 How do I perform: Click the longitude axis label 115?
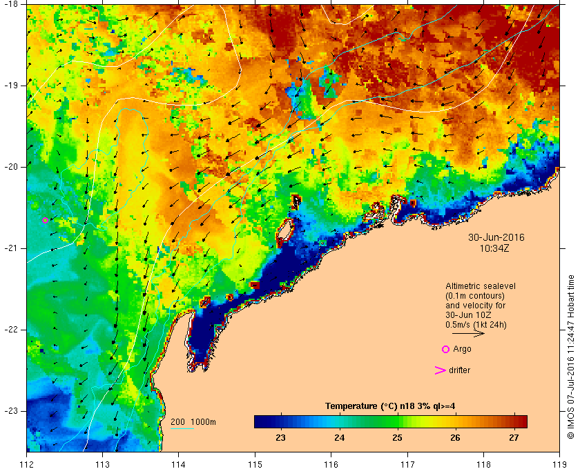click(x=255, y=464)
